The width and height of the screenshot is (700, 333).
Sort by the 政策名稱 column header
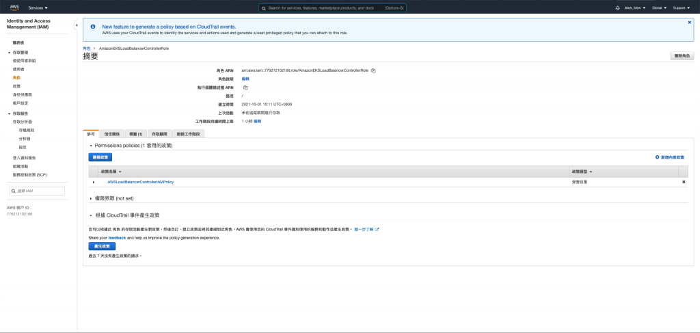pos(111,172)
